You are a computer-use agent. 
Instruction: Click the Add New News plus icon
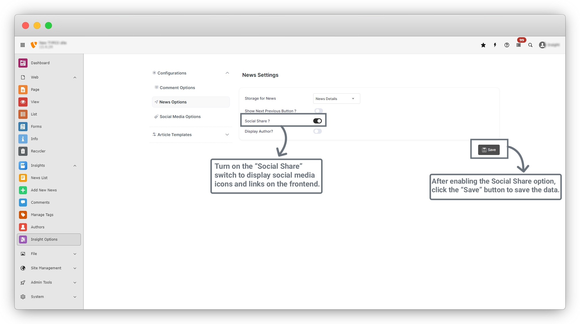click(x=23, y=190)
